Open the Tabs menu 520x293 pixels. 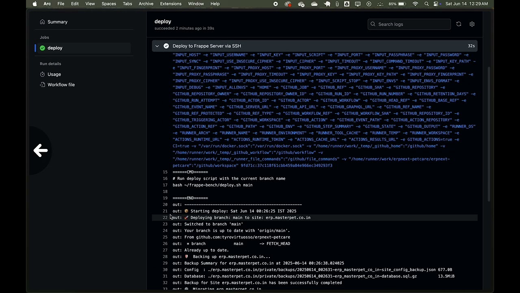point(127,4)
